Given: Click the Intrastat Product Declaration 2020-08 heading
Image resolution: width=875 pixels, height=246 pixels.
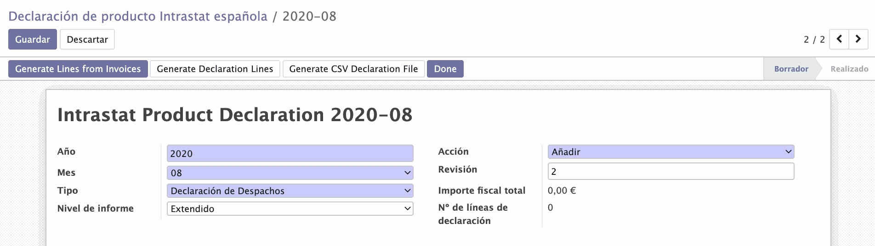Looking at the screenshot, I should (x=235, y=115).
